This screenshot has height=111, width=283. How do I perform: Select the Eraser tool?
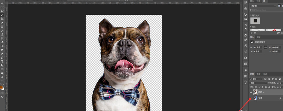(2, 42)
